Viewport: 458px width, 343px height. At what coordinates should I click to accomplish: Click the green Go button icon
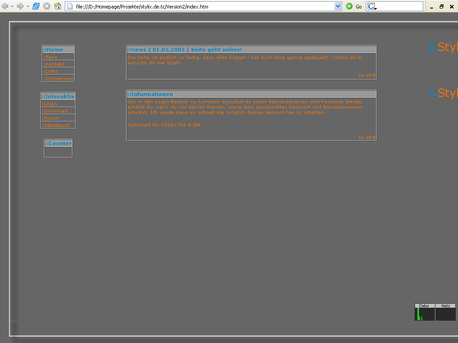(x=349, y=6)
